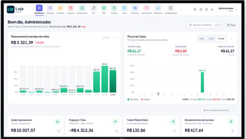Toggle the Saídas legend series
Screen dimensions: 246x139
click(x=146, y=99)
